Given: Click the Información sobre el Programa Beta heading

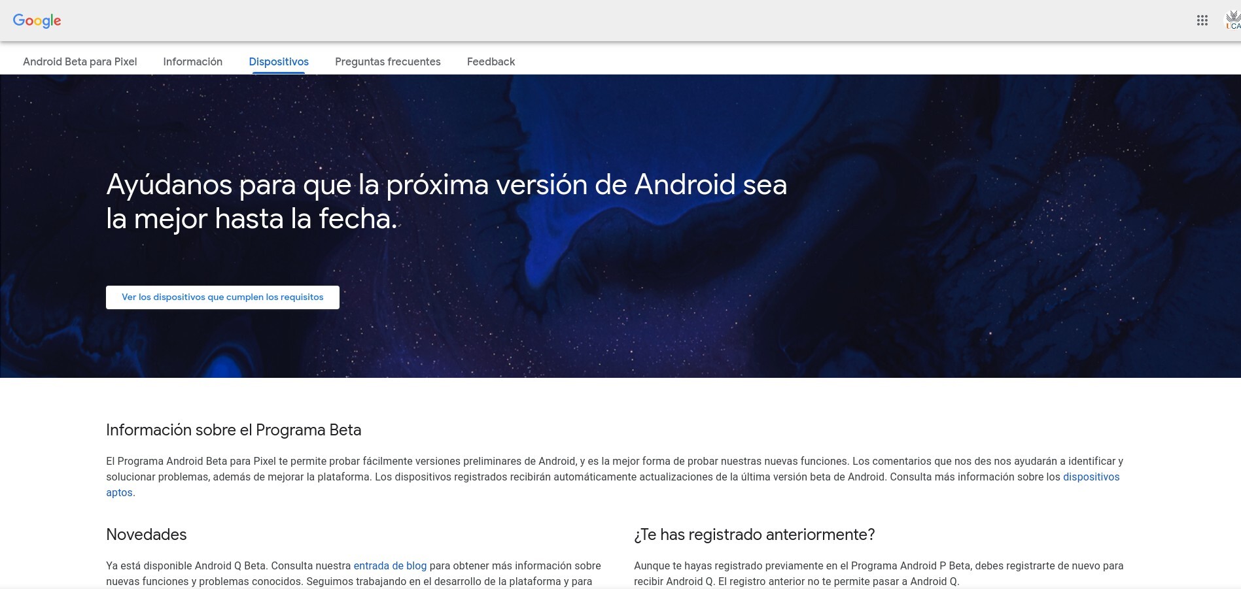Looking at the screenshot, I should pyautogui.click(x=234, y=430).
